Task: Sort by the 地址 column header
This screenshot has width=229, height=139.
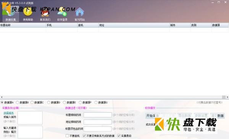Action: 134,25
